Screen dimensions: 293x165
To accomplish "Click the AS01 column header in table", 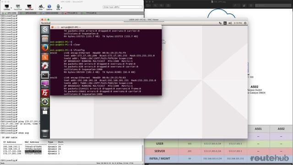I will [x=258, y=129].
